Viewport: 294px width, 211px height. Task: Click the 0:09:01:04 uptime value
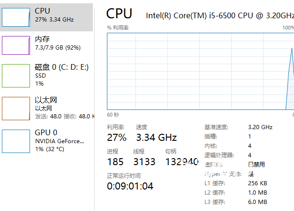click(130, 186)
